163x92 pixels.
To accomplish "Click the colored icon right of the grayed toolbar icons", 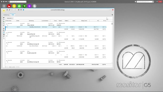I will [19, 10].
